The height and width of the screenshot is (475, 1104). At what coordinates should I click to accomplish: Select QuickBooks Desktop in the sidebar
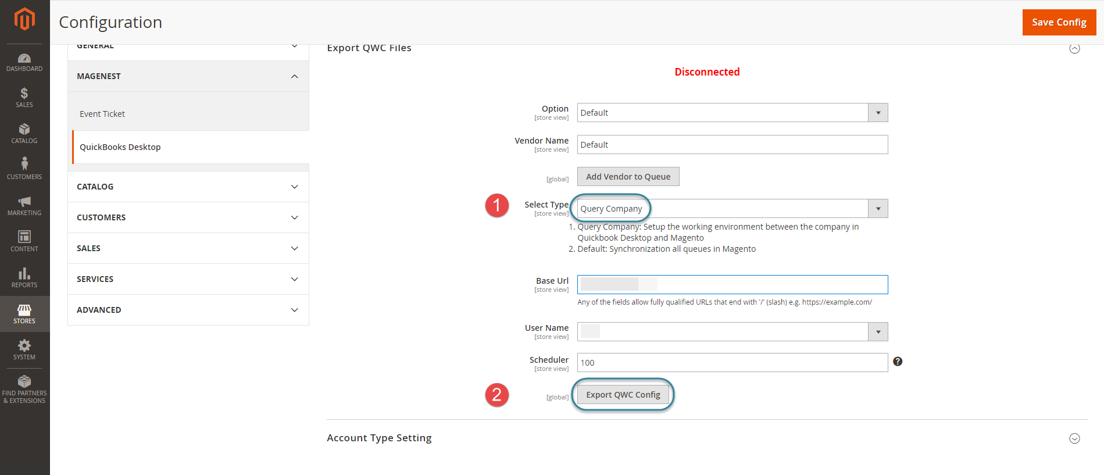tap(120, 147)
